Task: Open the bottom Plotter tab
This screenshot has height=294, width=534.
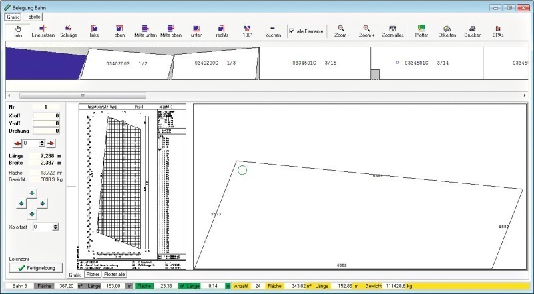Action: tap(93, 274)
